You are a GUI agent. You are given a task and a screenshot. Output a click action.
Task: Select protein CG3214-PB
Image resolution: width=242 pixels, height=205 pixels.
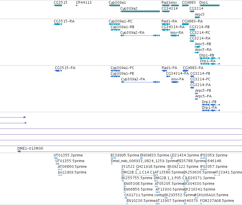[x=200, y=74]
